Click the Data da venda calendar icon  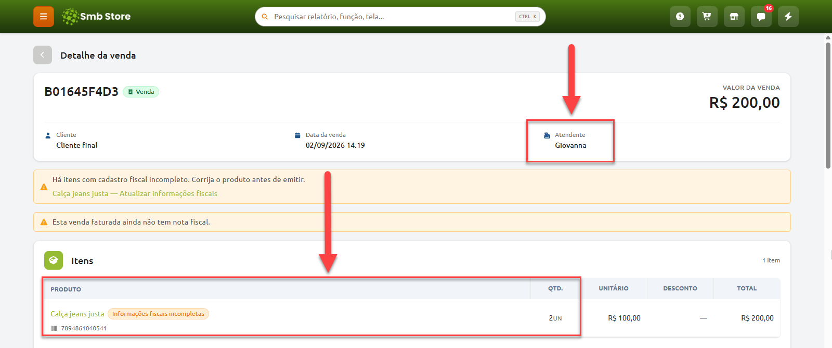click(297, 135)
